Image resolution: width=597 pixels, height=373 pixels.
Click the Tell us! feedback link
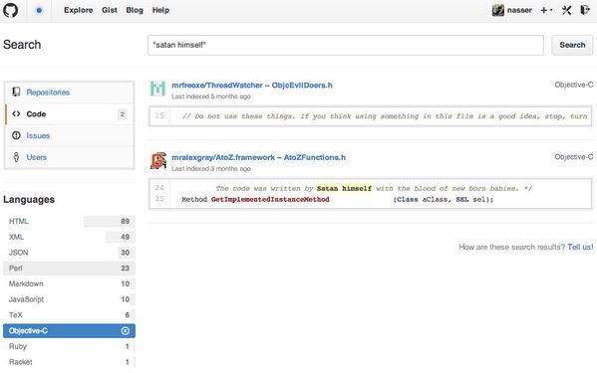pos(580,247)
